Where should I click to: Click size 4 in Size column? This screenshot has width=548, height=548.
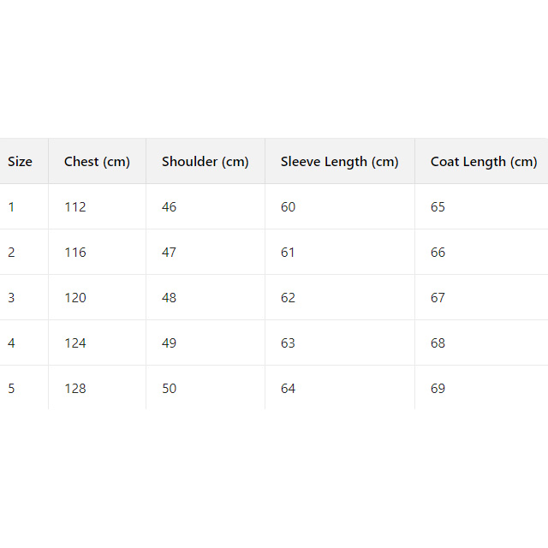tap(11, 343)
